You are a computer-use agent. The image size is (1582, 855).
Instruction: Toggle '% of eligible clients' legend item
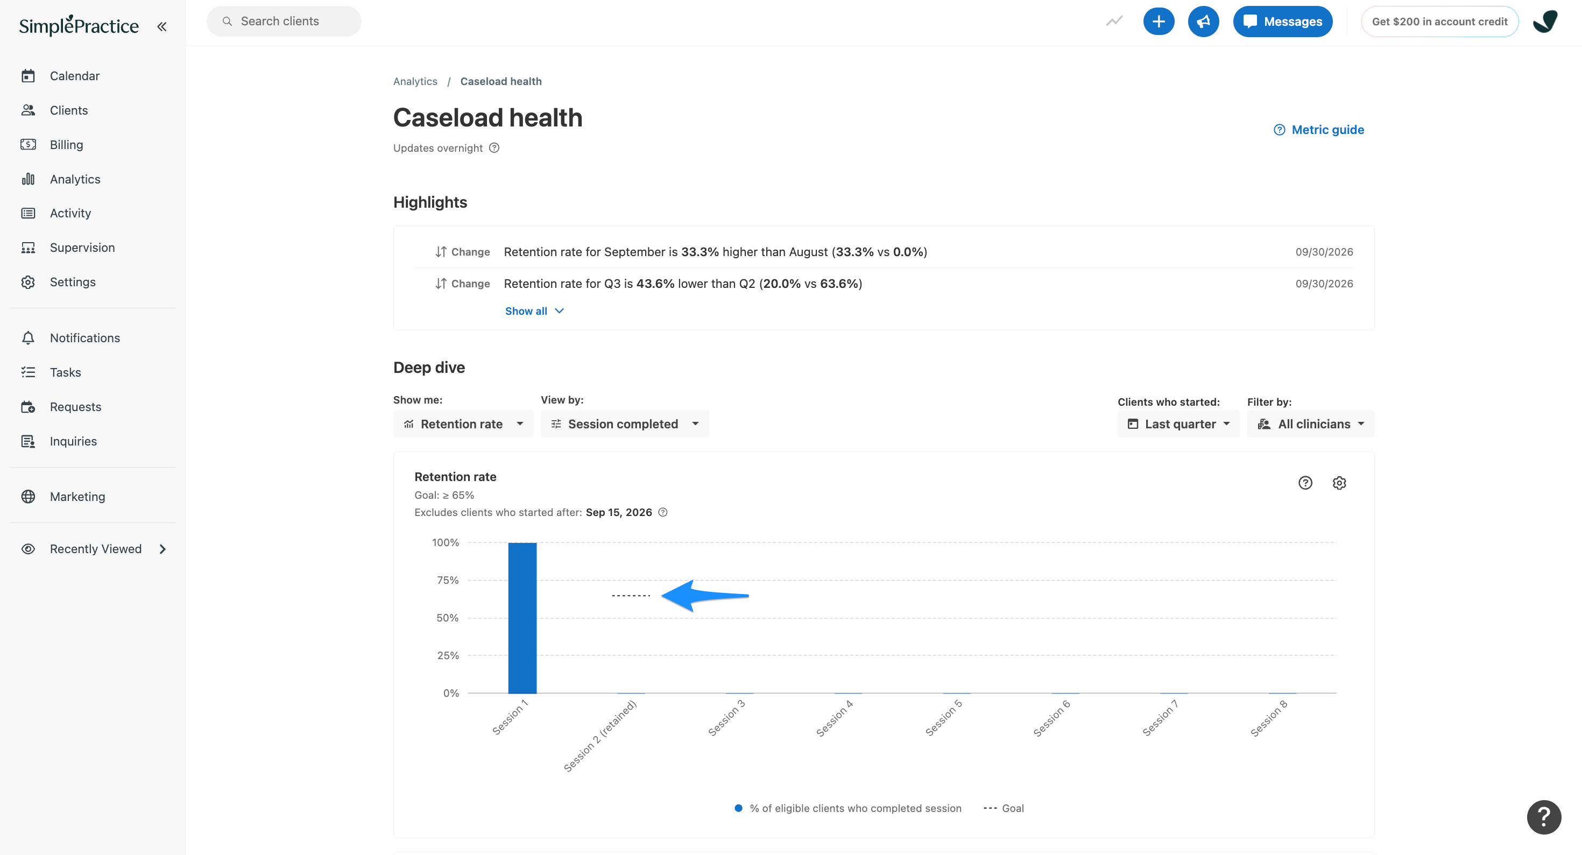coord(848,808)
